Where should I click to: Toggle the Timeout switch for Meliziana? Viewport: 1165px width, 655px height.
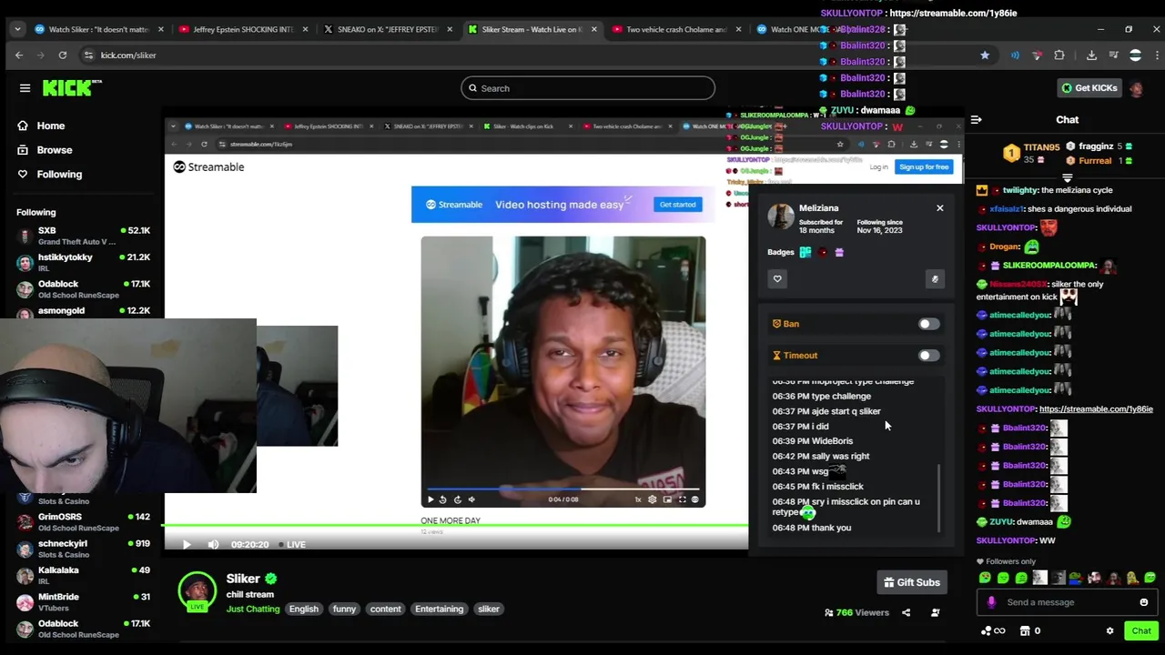(928, 356)
